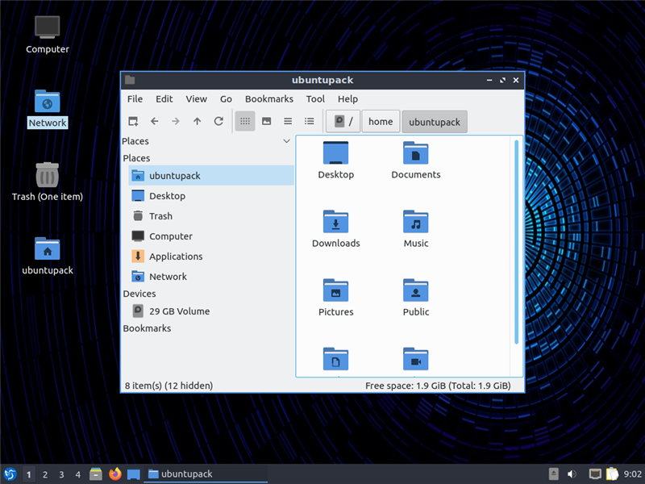Select the partly visible video folder
This screenshot has height=484, width=645.
point(415,359)
